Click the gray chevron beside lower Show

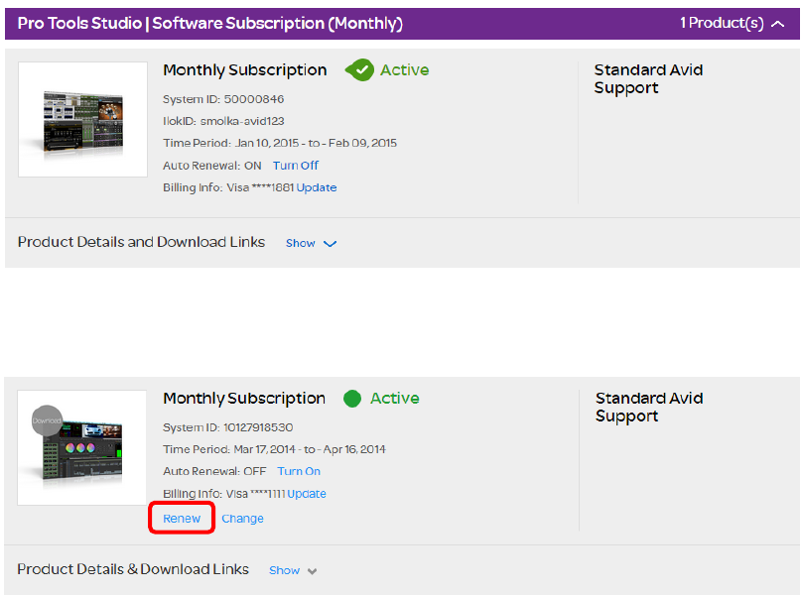[x=313, y=571]
